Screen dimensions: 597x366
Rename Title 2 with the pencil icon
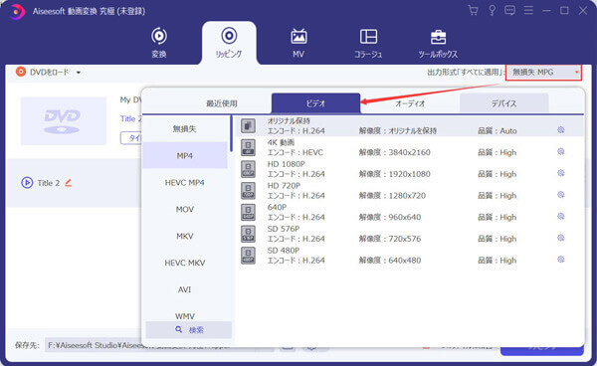click(68, 183)
